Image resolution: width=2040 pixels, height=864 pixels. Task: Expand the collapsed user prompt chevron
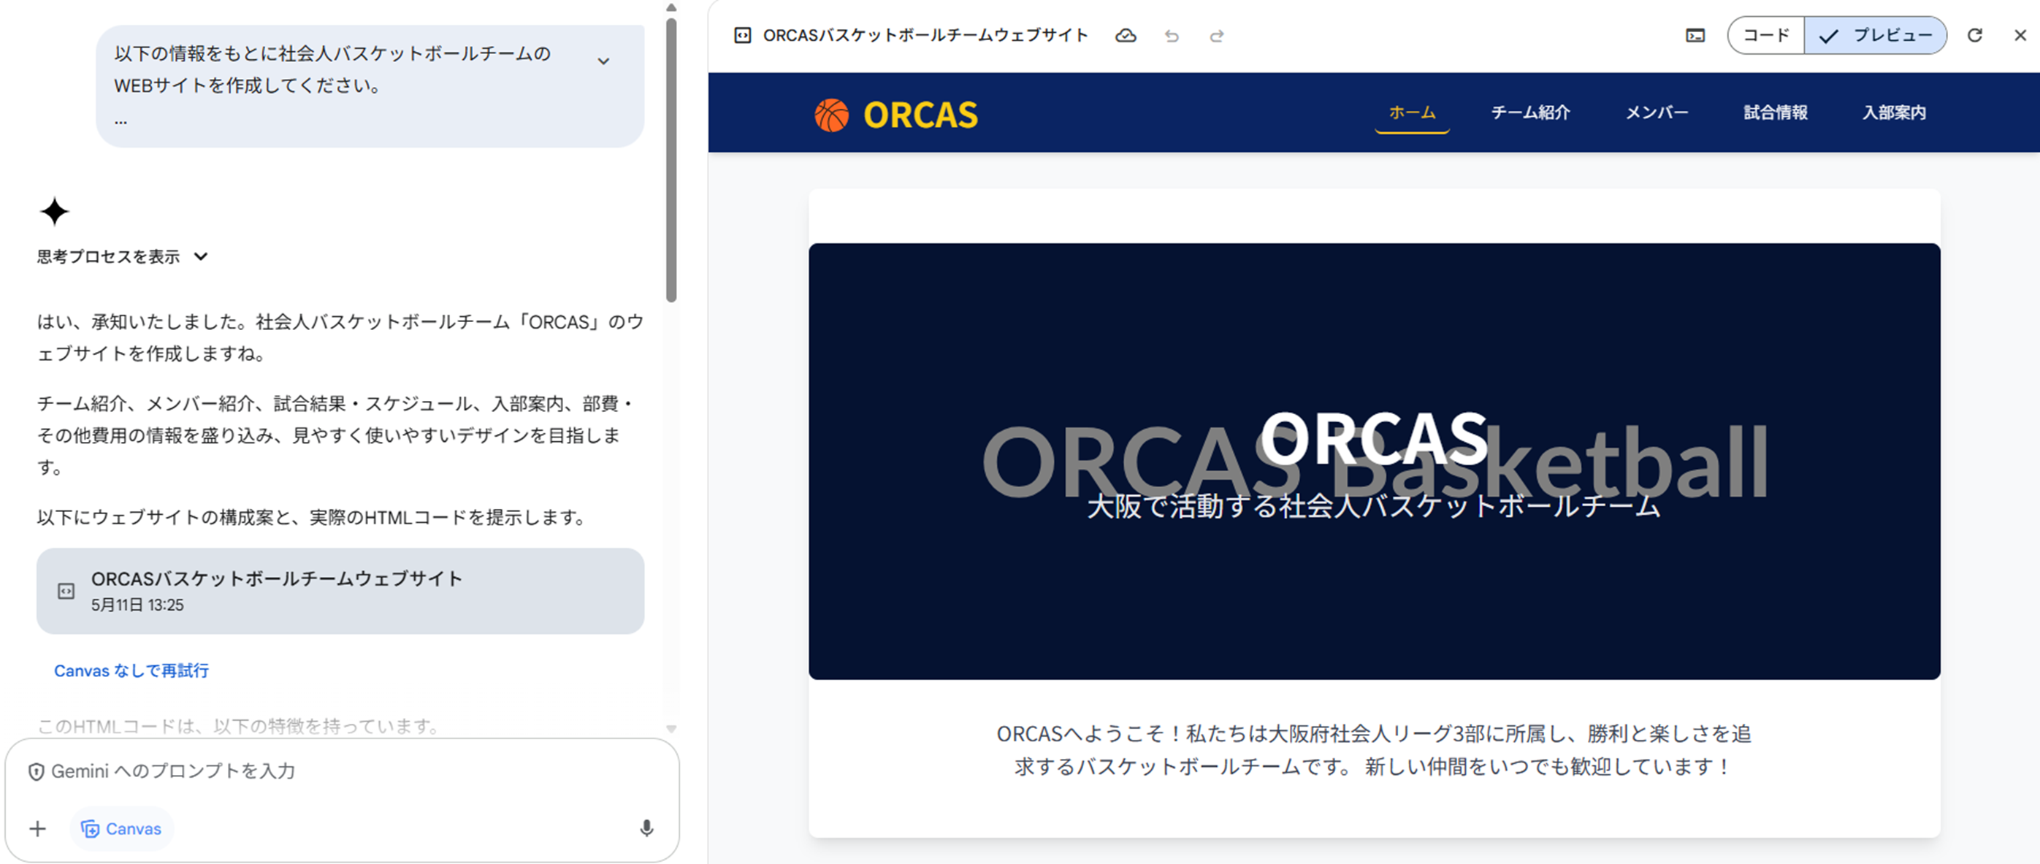[603, 61]
